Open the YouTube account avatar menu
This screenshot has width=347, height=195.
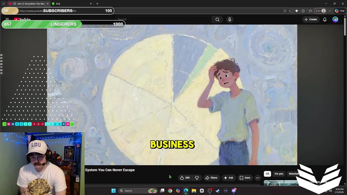(x=335, y=19)
